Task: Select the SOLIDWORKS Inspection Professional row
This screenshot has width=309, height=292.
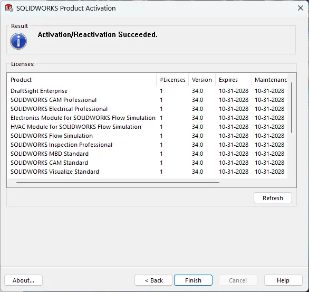Action: click(x=147, y=145)
